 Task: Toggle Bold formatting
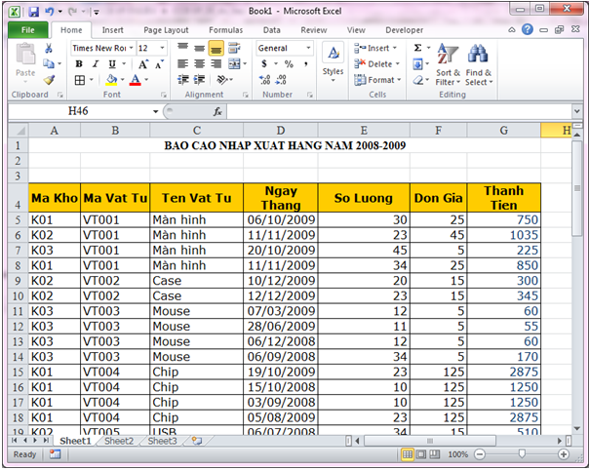[79, 64]
